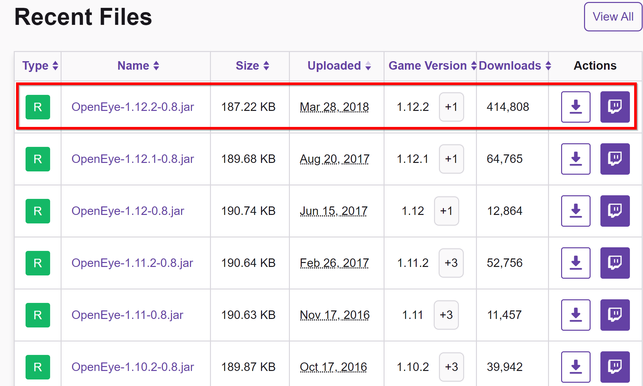
Task: Open the OpenEye-1.12-0.8.jar file link
Action: [x=128, y=211]
